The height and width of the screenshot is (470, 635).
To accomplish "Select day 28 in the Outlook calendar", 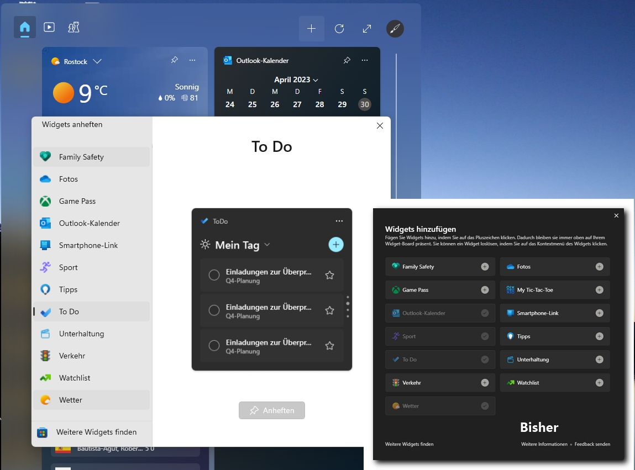I will point(319,104).
